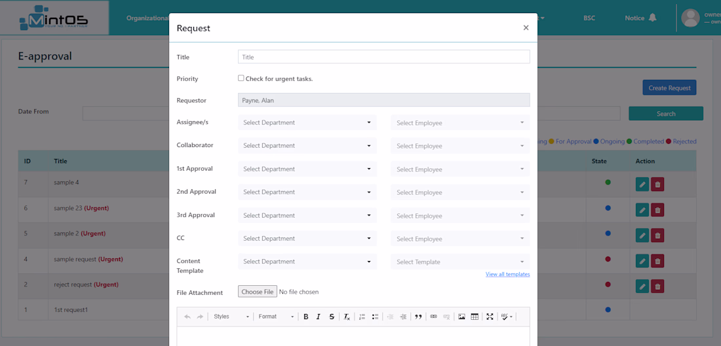The height and width of the screenshot is (346, 721).
Task: Open the spell check options
Action: click(506, 317)
